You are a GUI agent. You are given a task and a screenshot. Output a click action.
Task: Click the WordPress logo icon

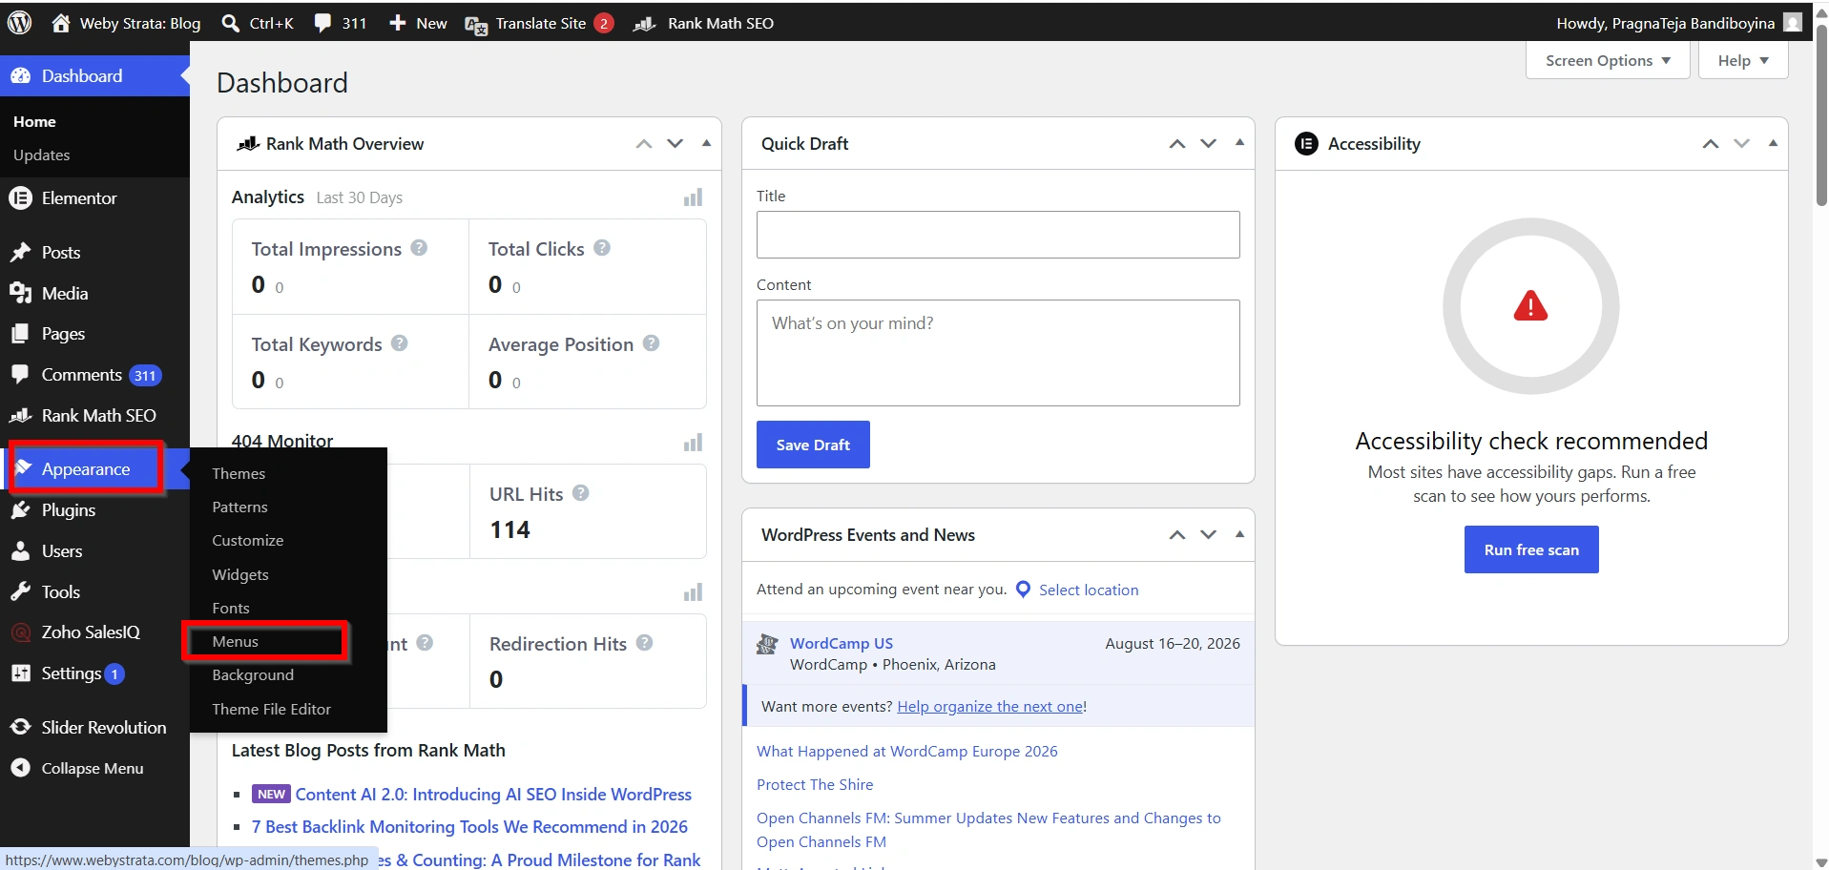pos(20,23)
